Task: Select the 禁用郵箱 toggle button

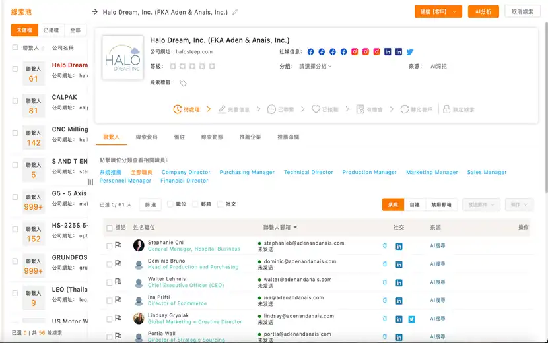Action: click(x=442, y=204)
